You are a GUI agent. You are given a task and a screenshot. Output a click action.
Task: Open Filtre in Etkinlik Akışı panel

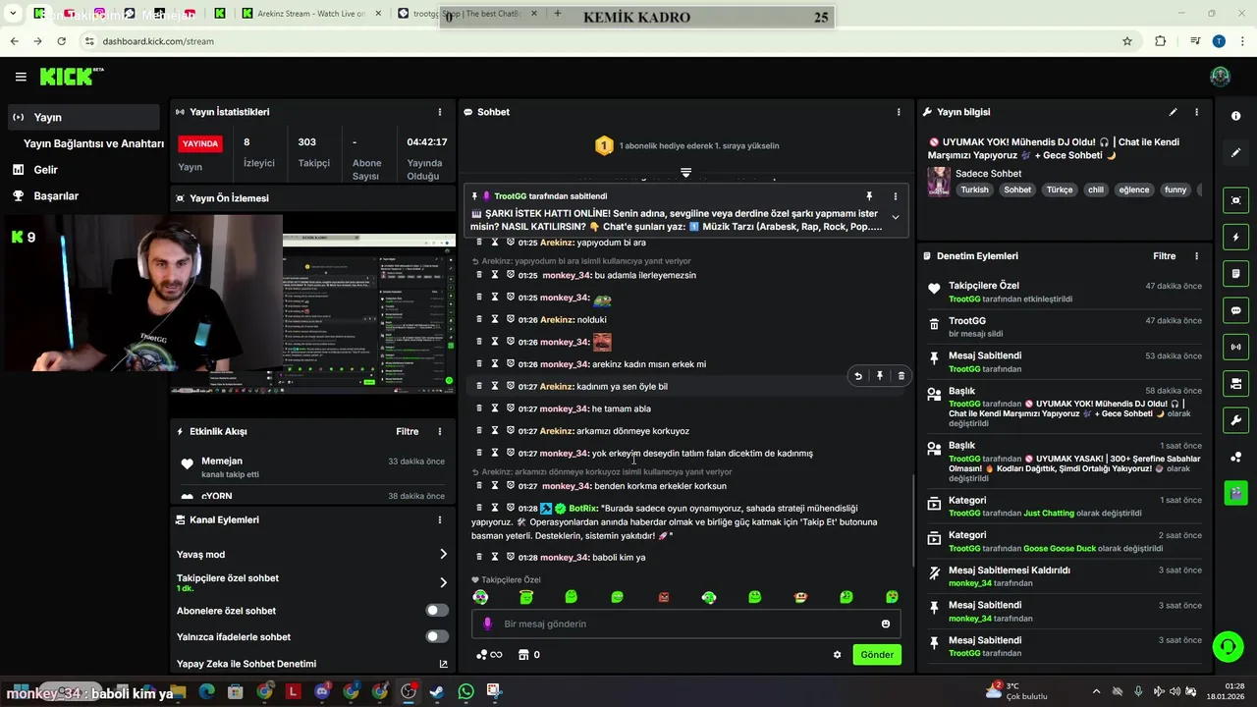click(407, 431)
